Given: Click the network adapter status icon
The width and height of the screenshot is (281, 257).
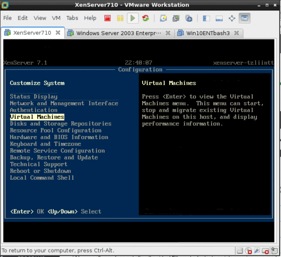Looking at the screenshot, I should click(257, 250).
